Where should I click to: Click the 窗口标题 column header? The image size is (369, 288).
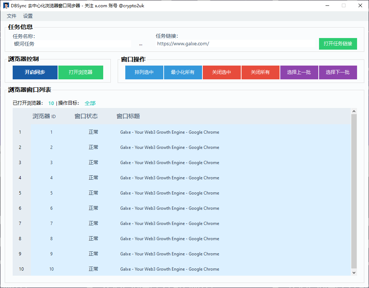click(x=128, y=116)
